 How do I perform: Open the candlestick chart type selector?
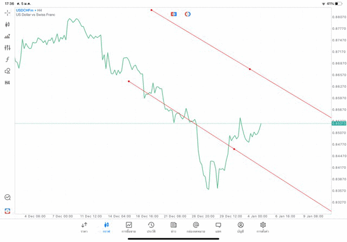pos(8,24)
